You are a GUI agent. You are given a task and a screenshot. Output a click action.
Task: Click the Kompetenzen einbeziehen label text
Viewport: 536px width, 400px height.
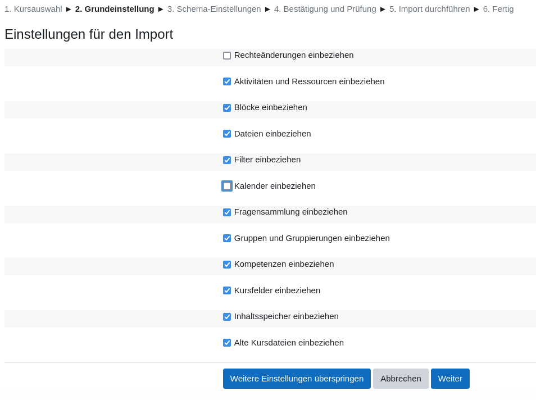tap(284, 264)
